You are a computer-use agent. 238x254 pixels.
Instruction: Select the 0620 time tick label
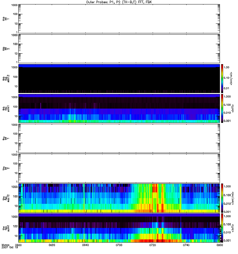click(52, 245)
